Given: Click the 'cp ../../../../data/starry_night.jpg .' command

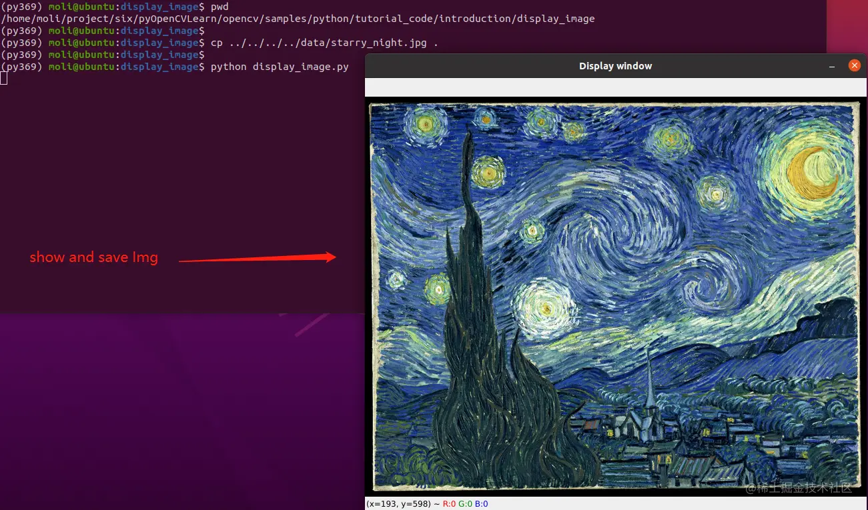Looking at the screenshot, I should coord(324,43).
